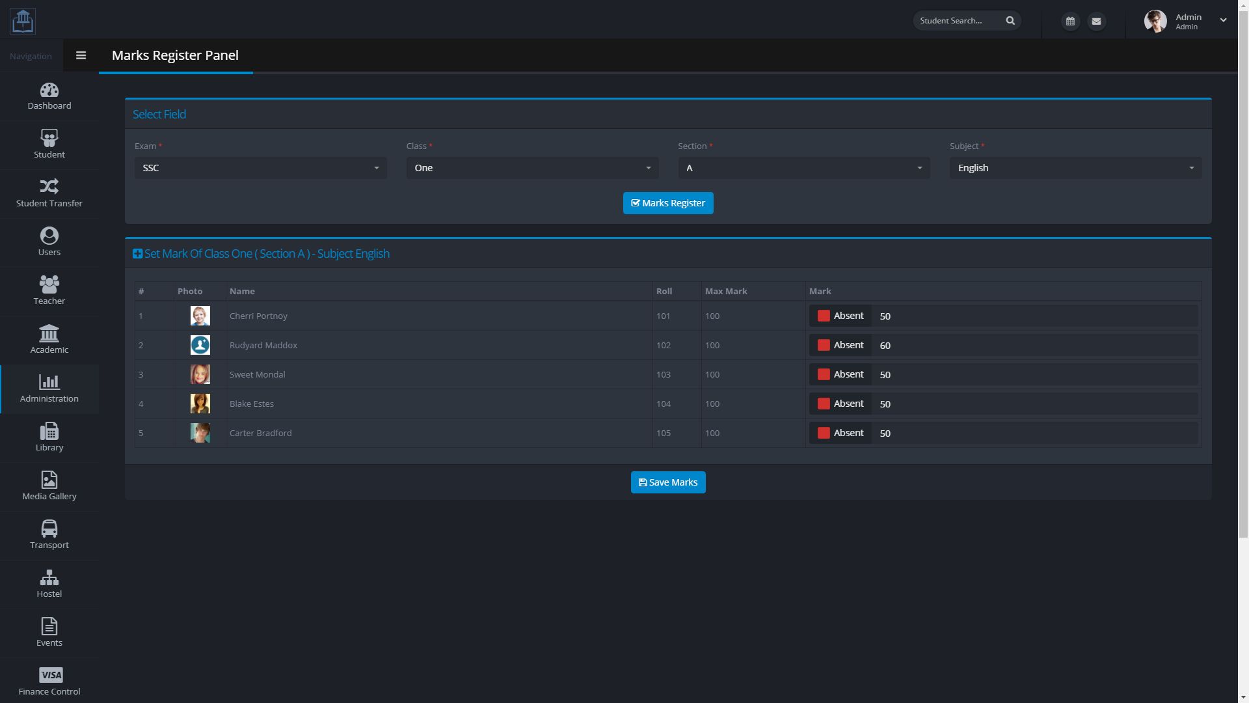1249x703 pixels.
Task: Click the hamburger menu toggle icon
Action: pos(81,55)
